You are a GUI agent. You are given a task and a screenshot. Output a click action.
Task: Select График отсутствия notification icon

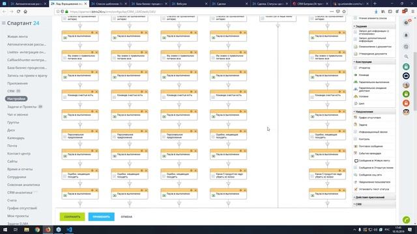(x=356, y=118)
